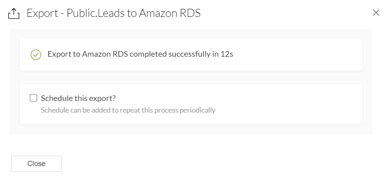Enable the Schedule this export checkbox

pos(33,98)
